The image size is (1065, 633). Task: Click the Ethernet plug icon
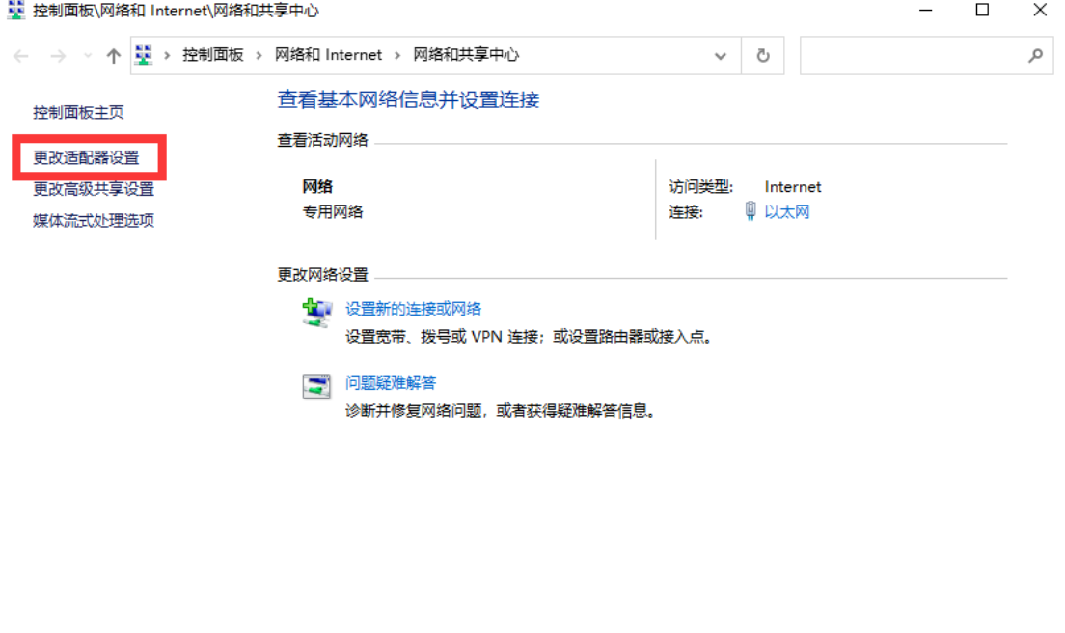[x=750, y=211]
